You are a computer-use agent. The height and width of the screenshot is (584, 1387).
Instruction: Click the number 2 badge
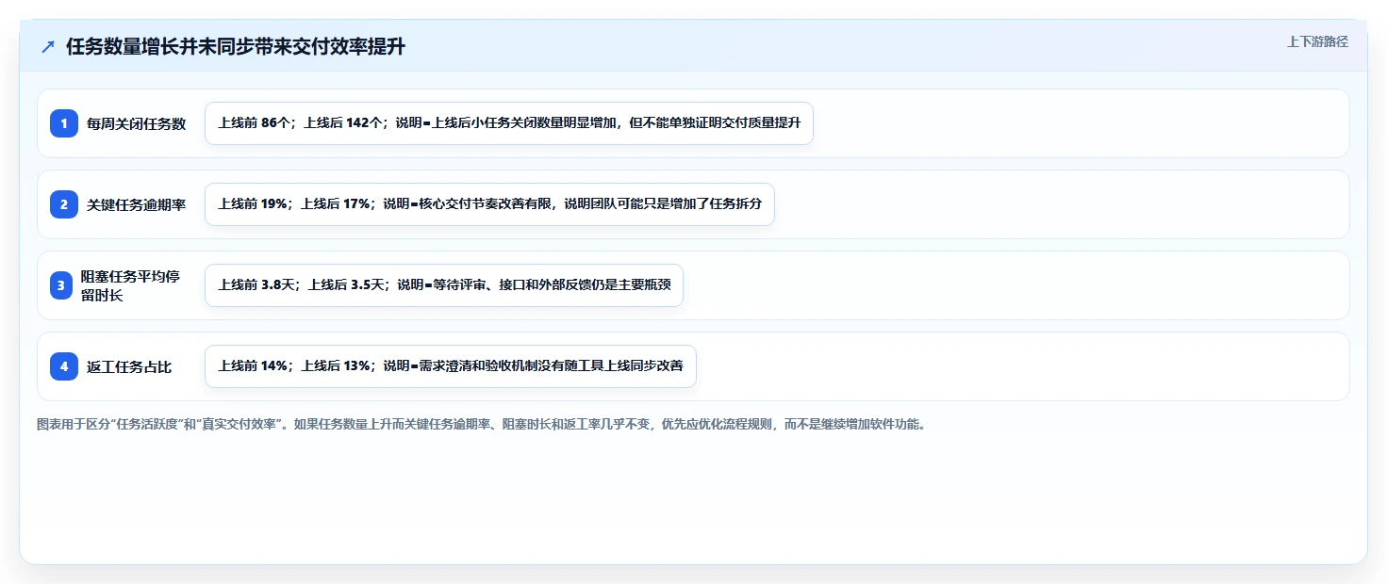point(64,204)
